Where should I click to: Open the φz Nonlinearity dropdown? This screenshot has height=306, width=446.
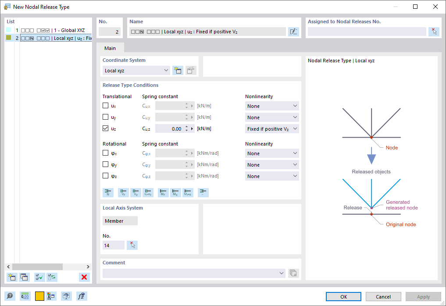[x=272, y=176]
